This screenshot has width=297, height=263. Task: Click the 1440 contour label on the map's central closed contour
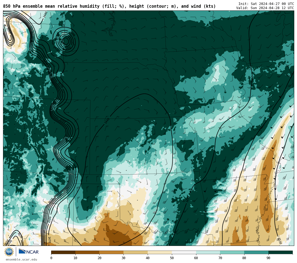click(x=107, y=121)
